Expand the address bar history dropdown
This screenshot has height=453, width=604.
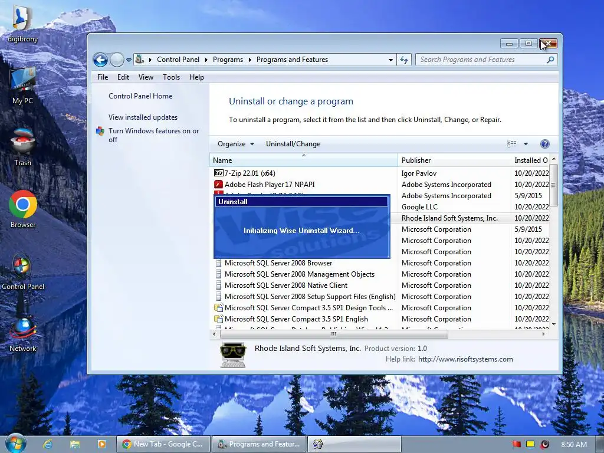tap(390, 60)
